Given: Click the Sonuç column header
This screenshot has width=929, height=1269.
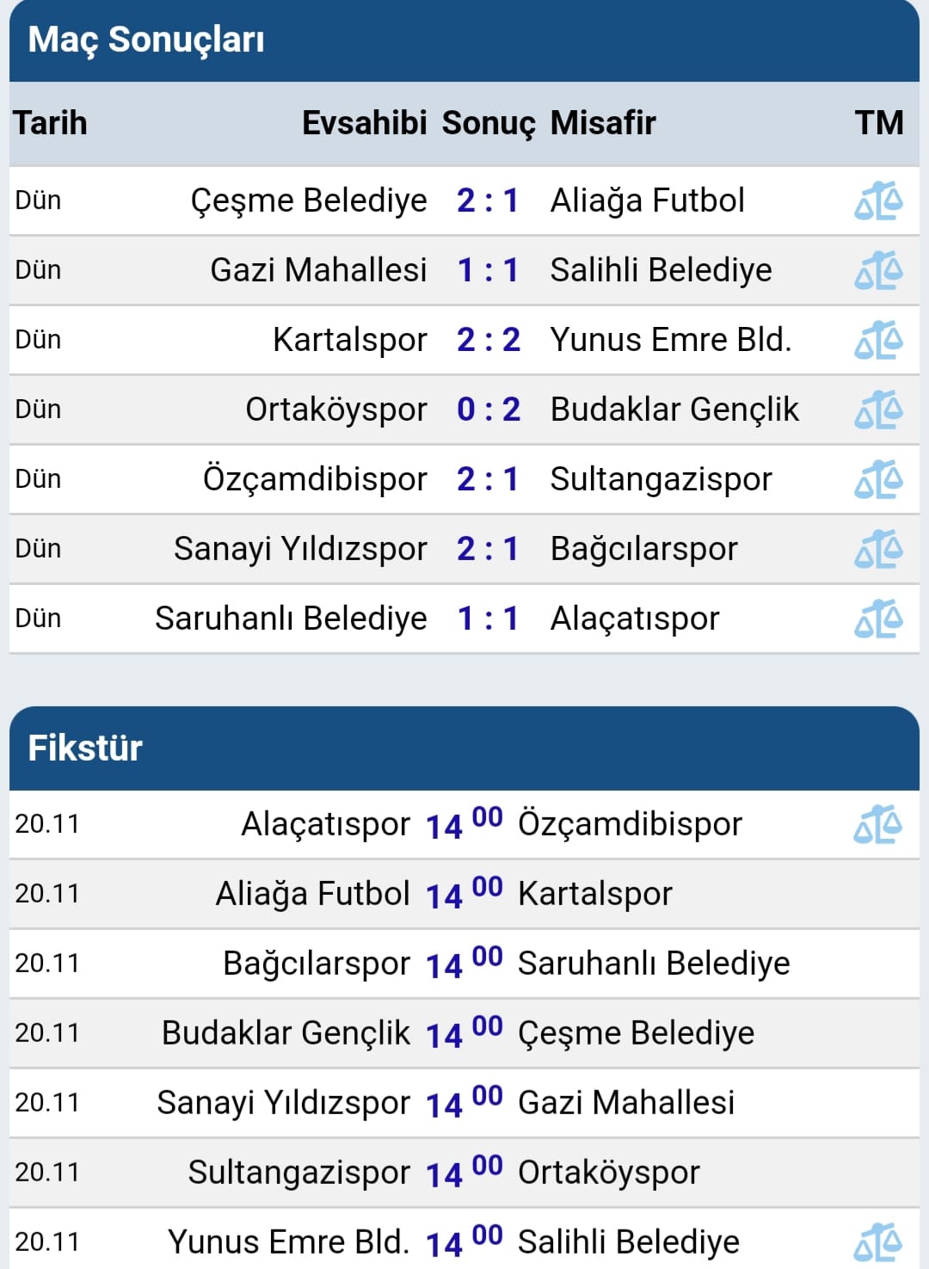Looking at the screenshot, I should 488,124.
